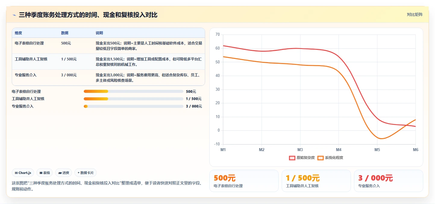This screenshot has height=204, width=435.
Task: Click the 1 / 500元 value in the table
Action: pyautogui.click(x=69, y=59)
